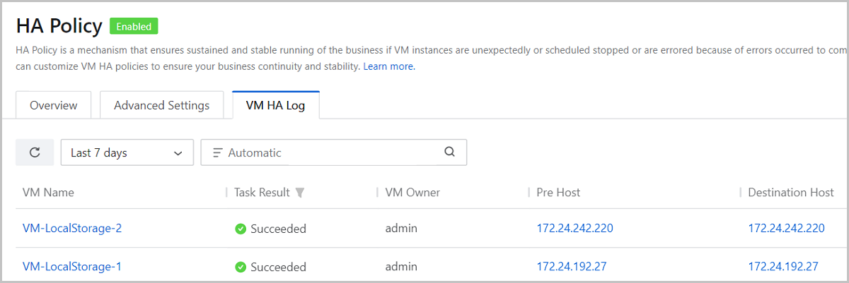The height and width of the screenshot is (283, 849).
Task: Click the Task Result filter funnel icon
Action: 300,193
